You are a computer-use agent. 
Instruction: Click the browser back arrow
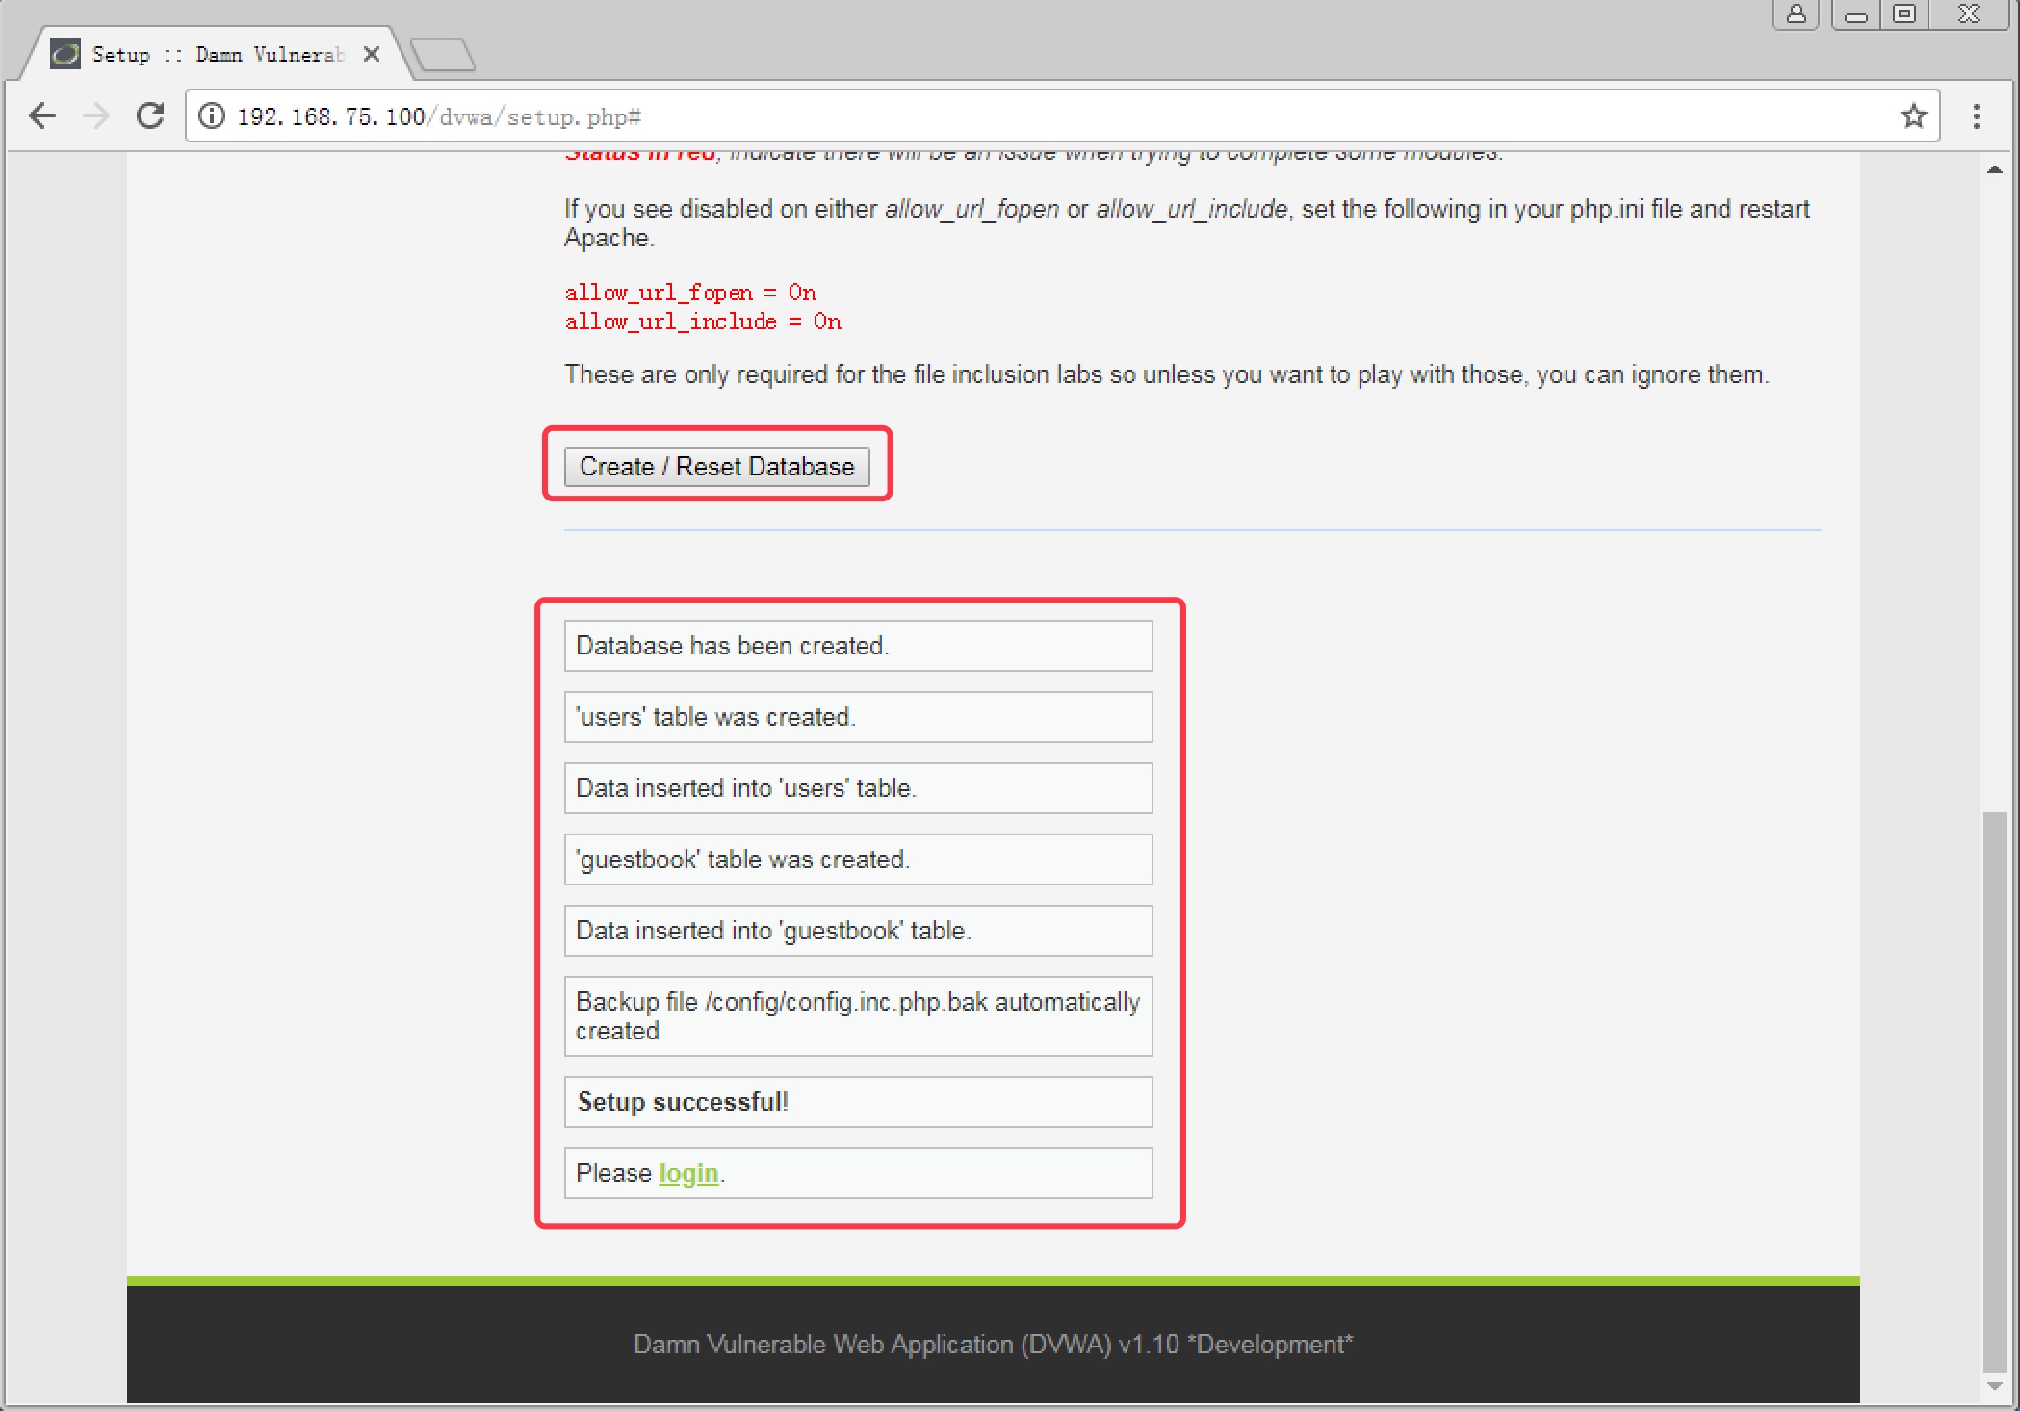[x=42, y=116]
